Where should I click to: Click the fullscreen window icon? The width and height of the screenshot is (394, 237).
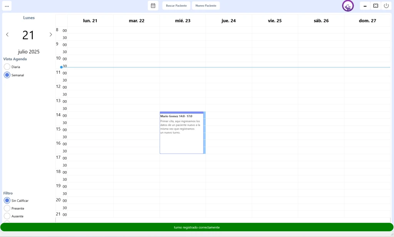[376, 6]
